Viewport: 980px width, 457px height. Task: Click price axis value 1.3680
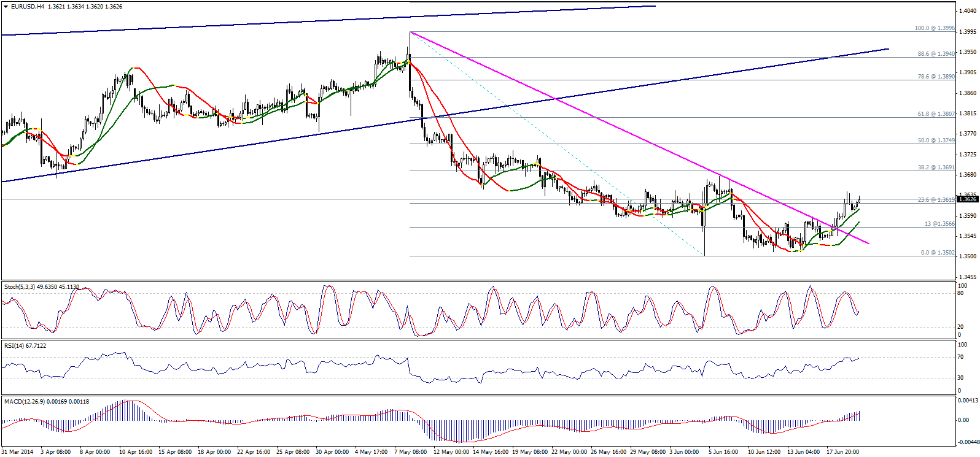[968, 175]
